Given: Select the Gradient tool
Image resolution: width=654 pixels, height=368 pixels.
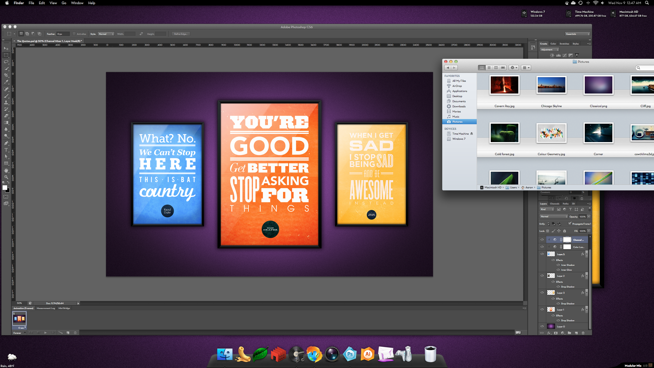Looking at the screenshot, I should click(6, 122).
